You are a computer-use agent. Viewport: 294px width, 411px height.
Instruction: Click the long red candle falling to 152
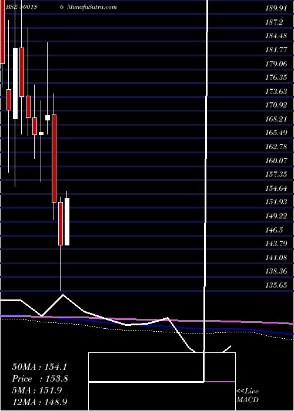click(x=54, y=159)
